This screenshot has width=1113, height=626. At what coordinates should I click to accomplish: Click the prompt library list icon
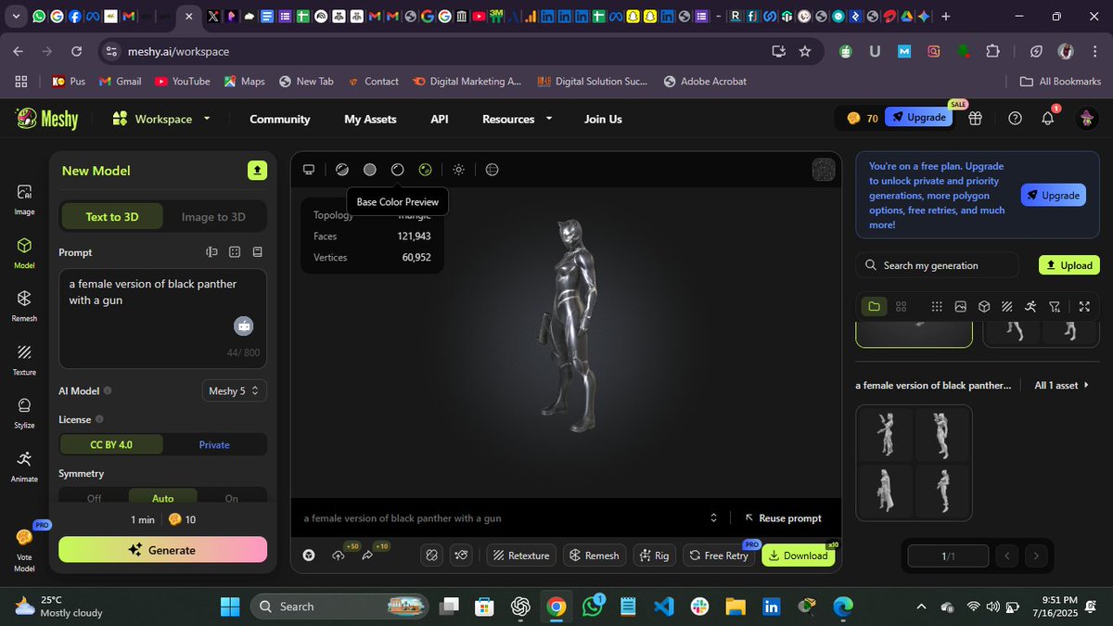point(258,252)
